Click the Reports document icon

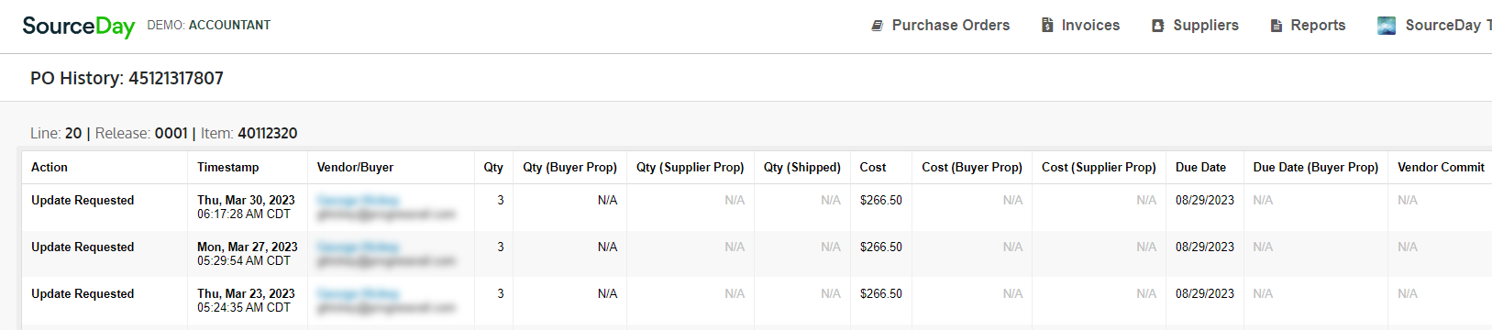[x=1276, y=26]
